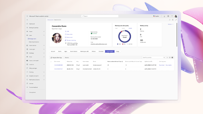Open settings gear in top bar
The width and height of the screenshot is (203, 114).
pos(168,16)
